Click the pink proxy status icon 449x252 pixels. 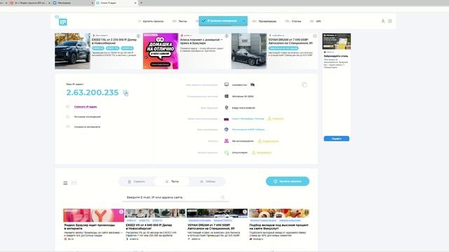coord(227,141)
